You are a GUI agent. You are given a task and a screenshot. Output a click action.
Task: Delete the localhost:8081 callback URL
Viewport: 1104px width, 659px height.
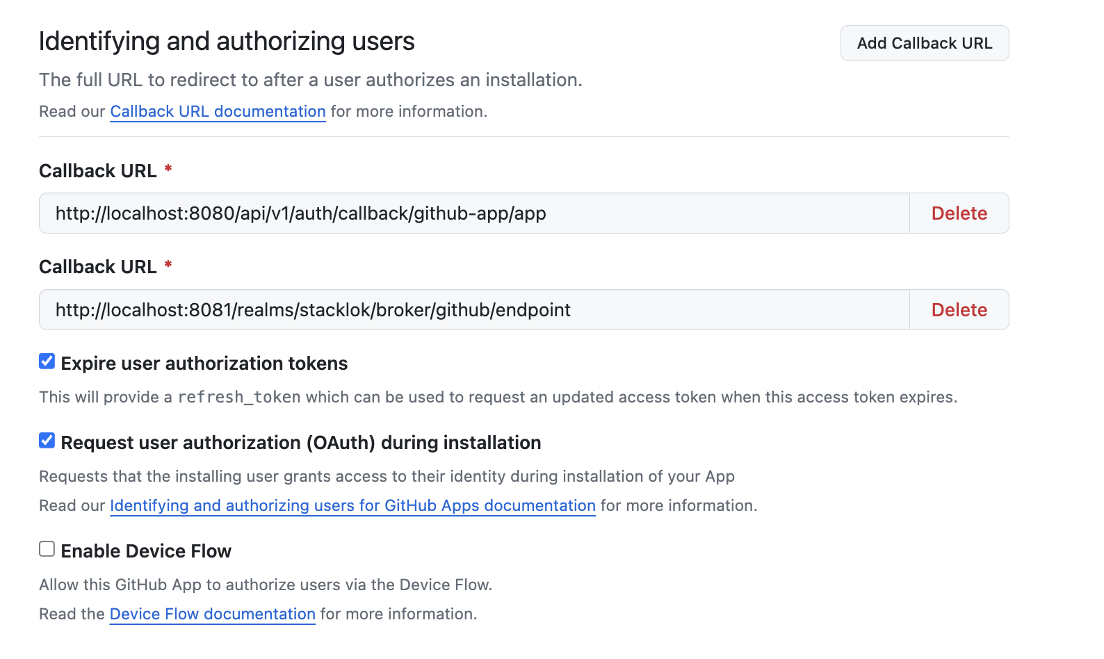pyautogui.click(x=959, y=310)
